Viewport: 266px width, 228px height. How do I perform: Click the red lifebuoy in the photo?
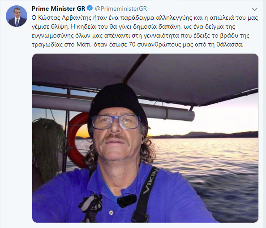(77, 140)
